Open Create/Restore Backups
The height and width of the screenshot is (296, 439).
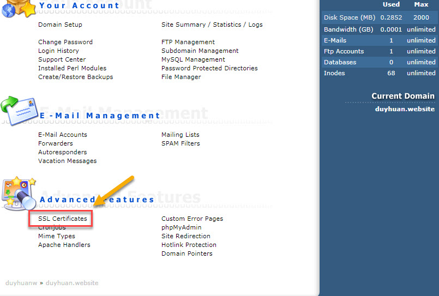75,77
